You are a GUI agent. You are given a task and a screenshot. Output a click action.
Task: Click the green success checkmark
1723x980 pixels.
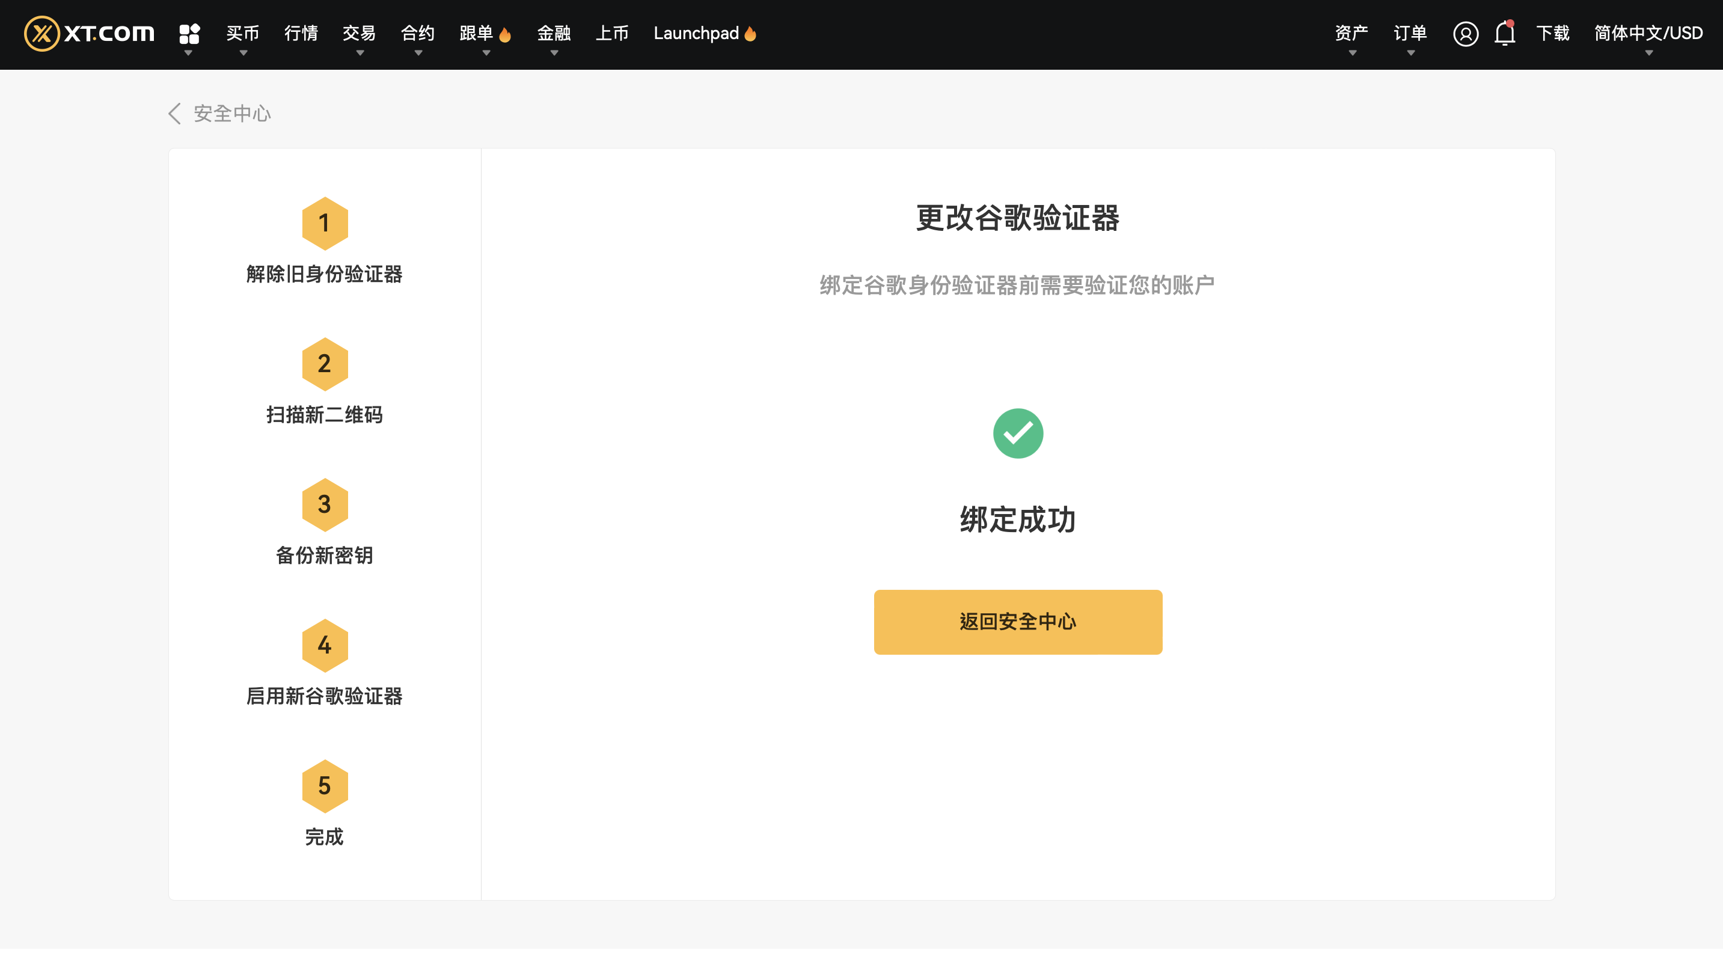click(1018, 433)
